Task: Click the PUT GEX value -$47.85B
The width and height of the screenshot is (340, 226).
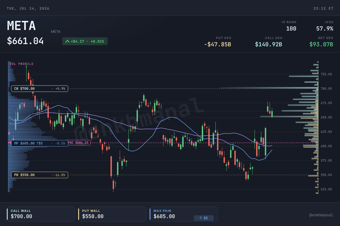Action: (x=218, y=44)
